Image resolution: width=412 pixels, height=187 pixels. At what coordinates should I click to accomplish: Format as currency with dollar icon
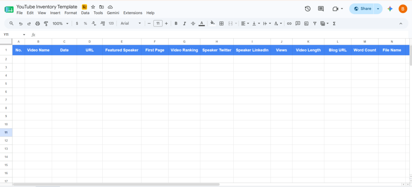(x=77, y=24)
